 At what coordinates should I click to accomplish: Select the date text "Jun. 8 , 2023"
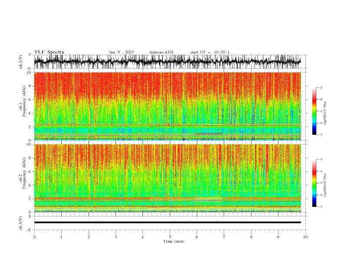click(x=121, y=52)
